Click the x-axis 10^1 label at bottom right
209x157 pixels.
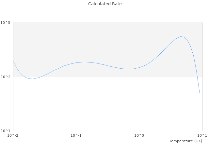(202, 136)
